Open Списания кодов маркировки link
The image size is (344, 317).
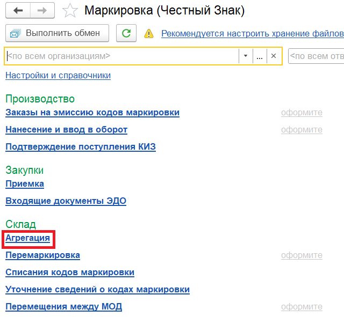[70, 272]
